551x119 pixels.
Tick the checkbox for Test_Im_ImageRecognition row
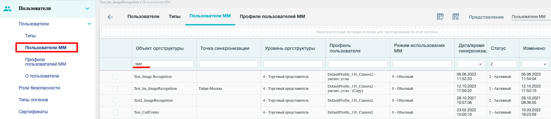tap(116, 88)
